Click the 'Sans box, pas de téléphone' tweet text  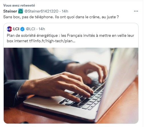pyautogui.click(x=61, y=17)
